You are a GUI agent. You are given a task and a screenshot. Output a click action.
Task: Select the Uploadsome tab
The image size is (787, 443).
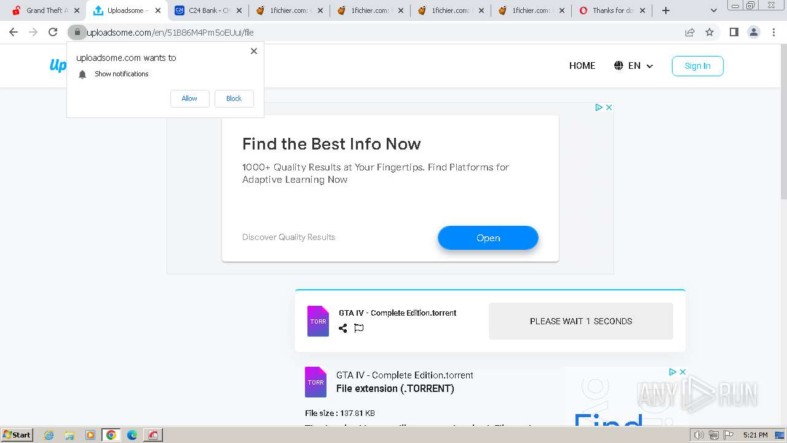(127, 10)
